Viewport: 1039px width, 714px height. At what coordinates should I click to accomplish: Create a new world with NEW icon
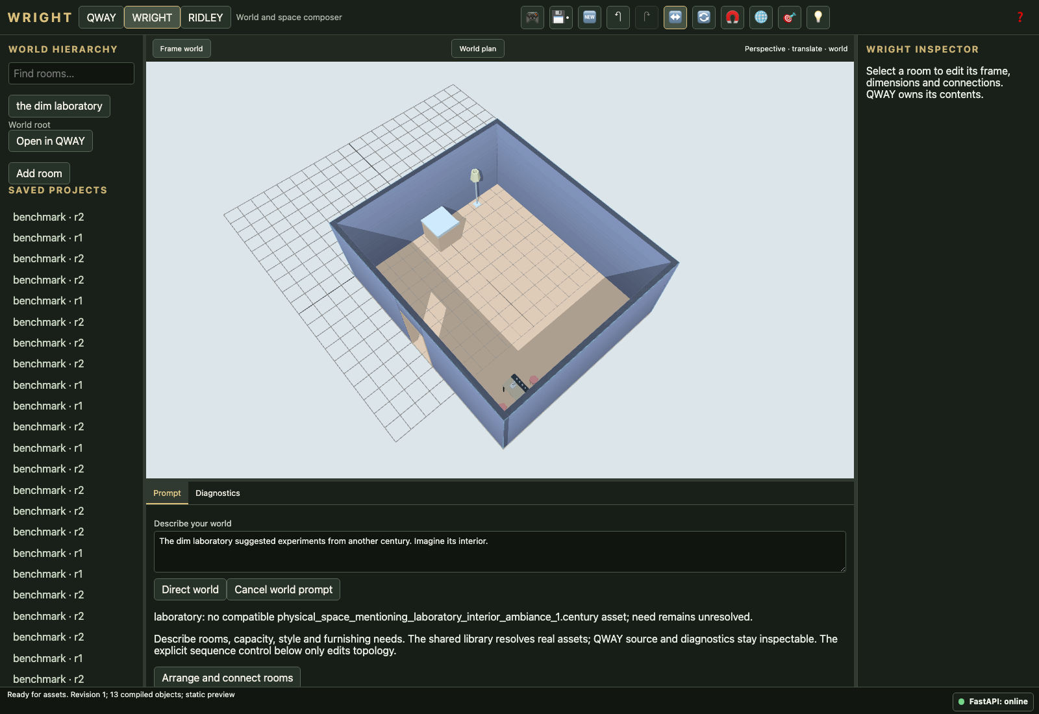tap(590, 18)
